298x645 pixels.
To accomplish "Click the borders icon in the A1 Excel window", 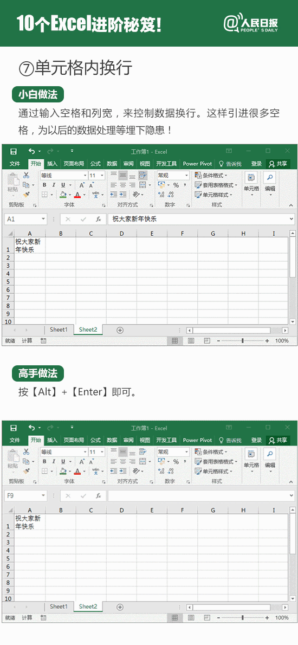I will pos(44,195).
